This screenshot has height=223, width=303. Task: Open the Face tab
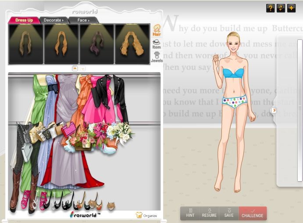(x=83, y=20)
